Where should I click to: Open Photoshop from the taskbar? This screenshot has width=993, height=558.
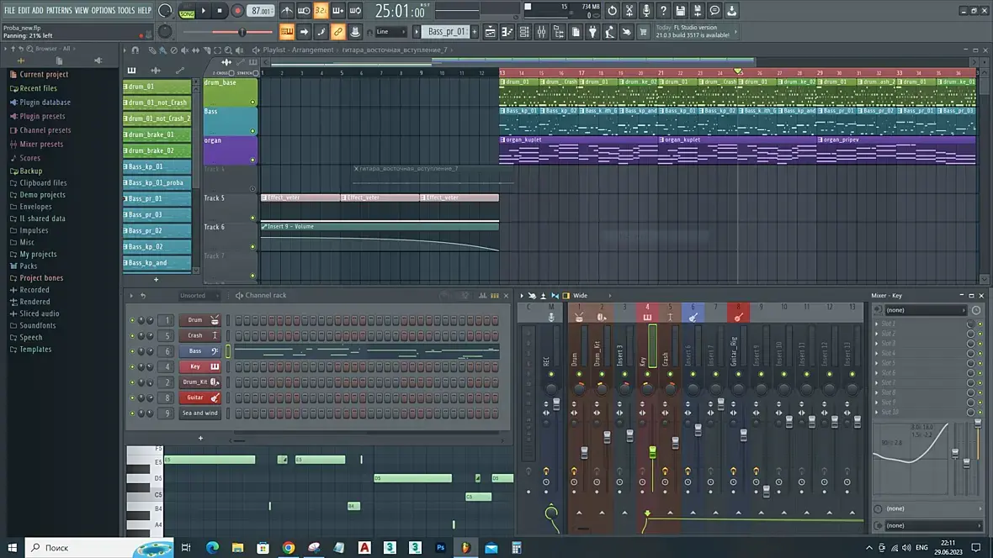click(440, 548)
